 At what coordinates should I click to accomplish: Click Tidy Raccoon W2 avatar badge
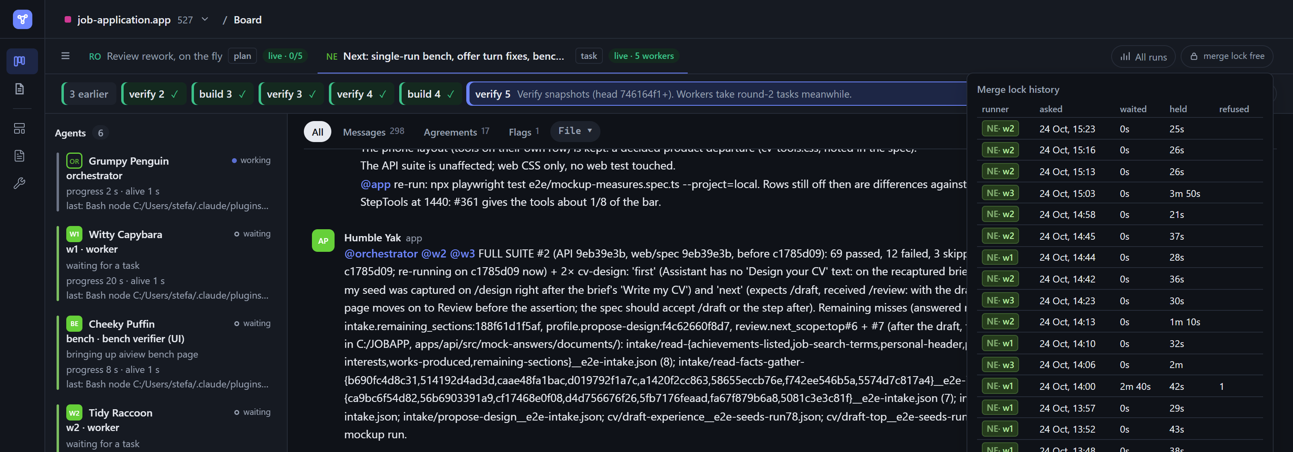[74, 413]
